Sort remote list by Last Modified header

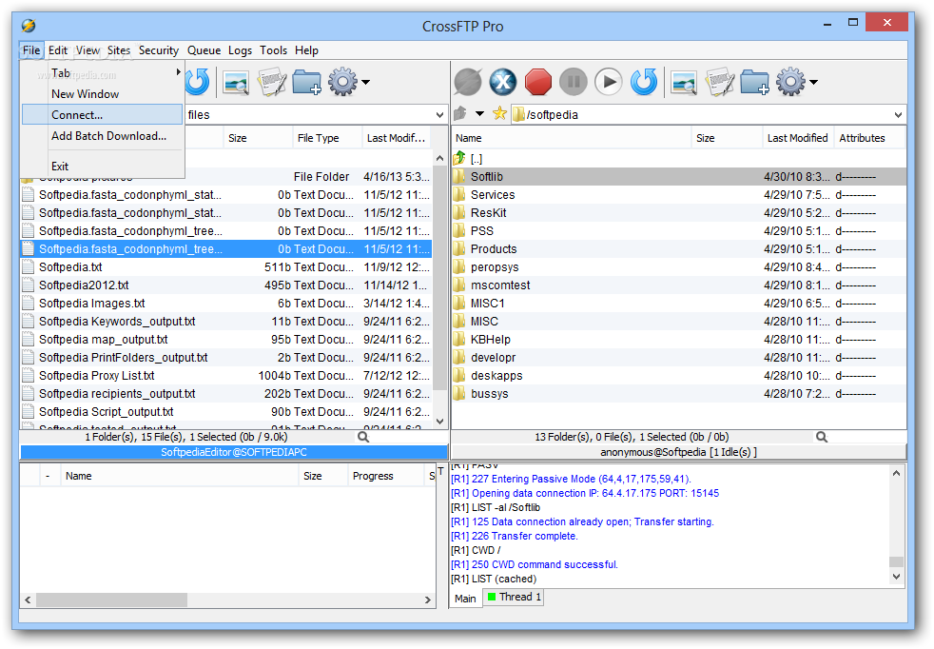click(x=798, y=138)
